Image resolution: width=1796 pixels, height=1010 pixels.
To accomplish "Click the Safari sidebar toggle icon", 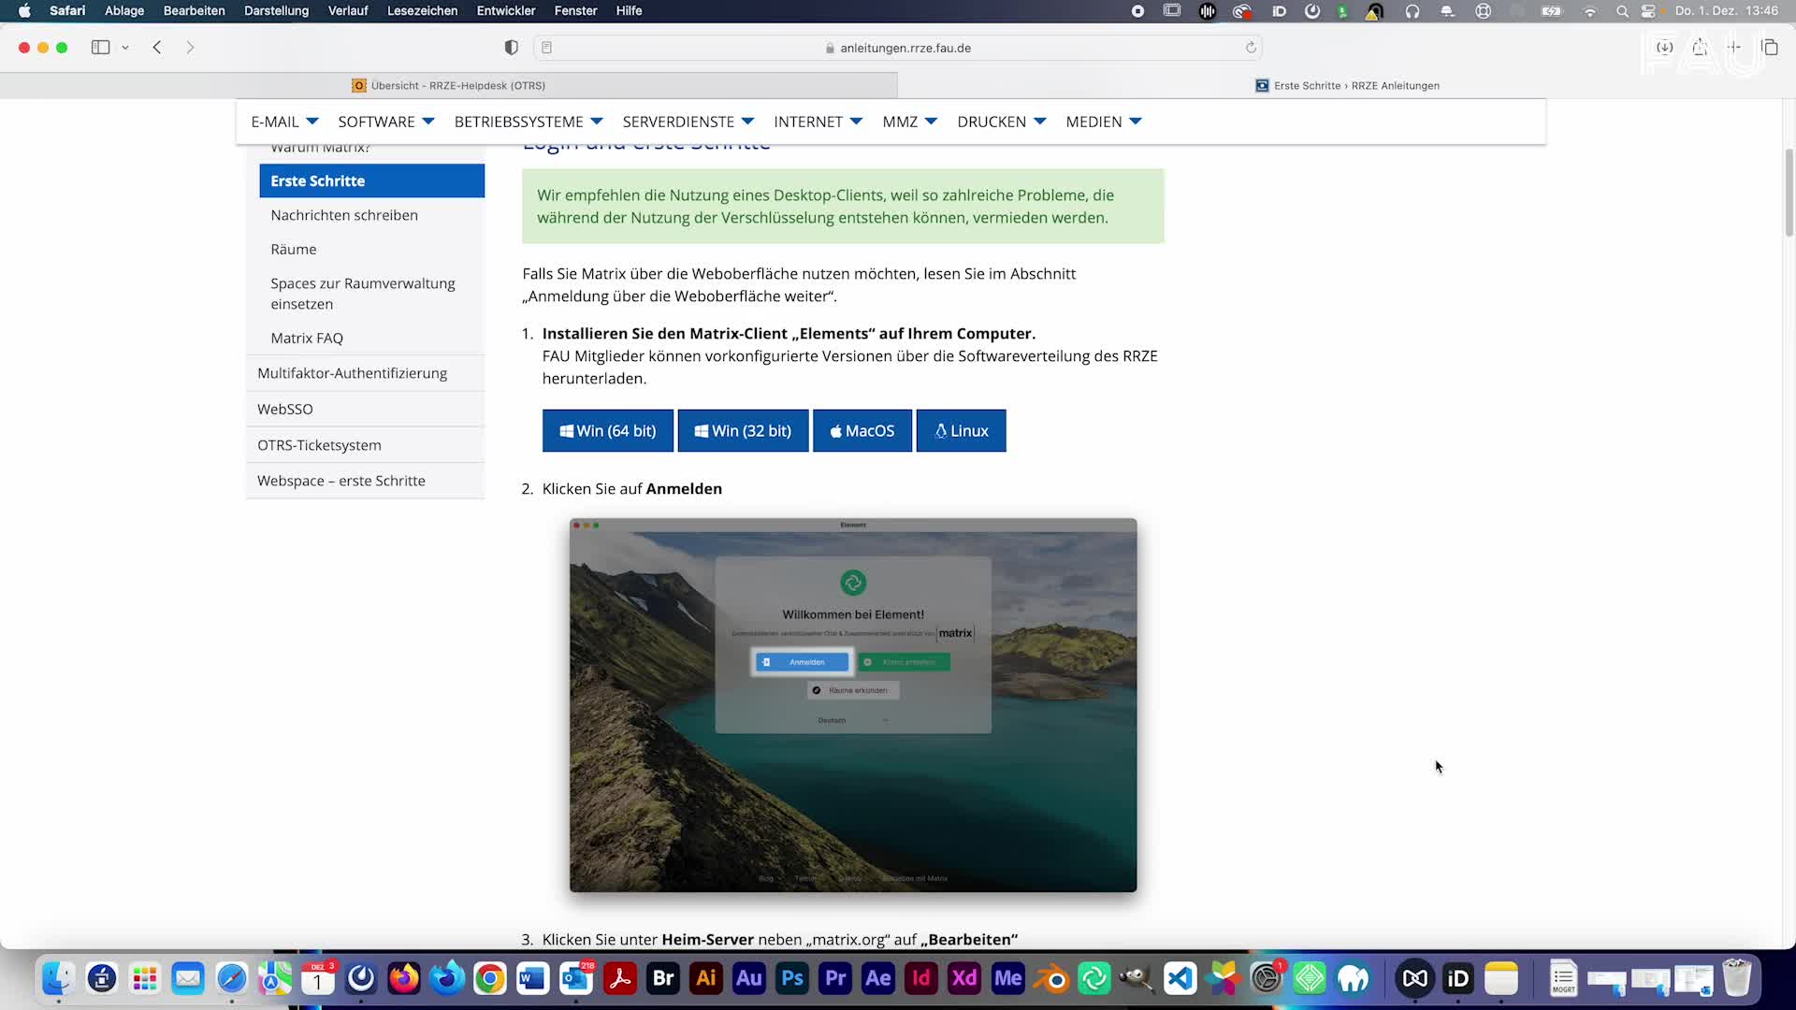I will coord(100,48).
